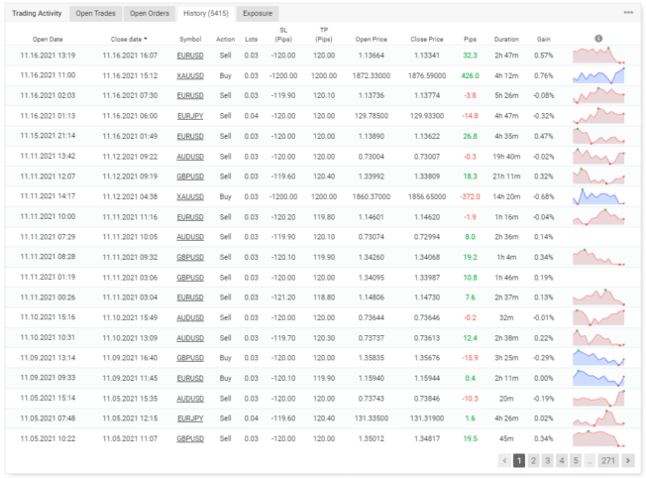Viewport: 646px width, 478px height.
Task: Open the three-dot options menu
Action: coord(628,13)
